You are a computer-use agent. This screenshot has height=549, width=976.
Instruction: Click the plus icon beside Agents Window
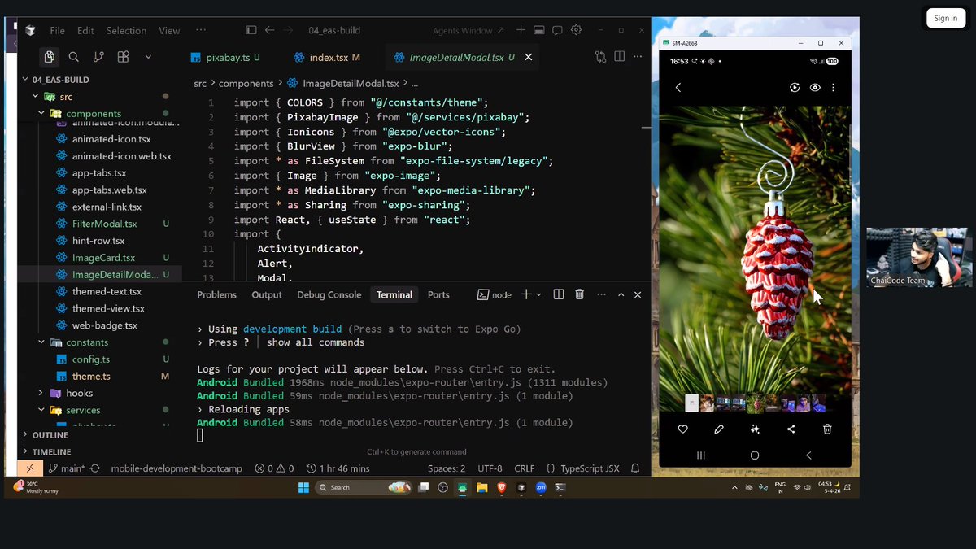coord(521,30)
